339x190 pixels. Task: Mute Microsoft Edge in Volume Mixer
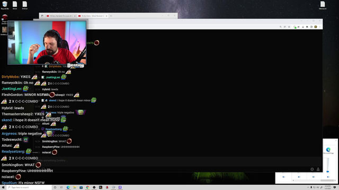328,177
